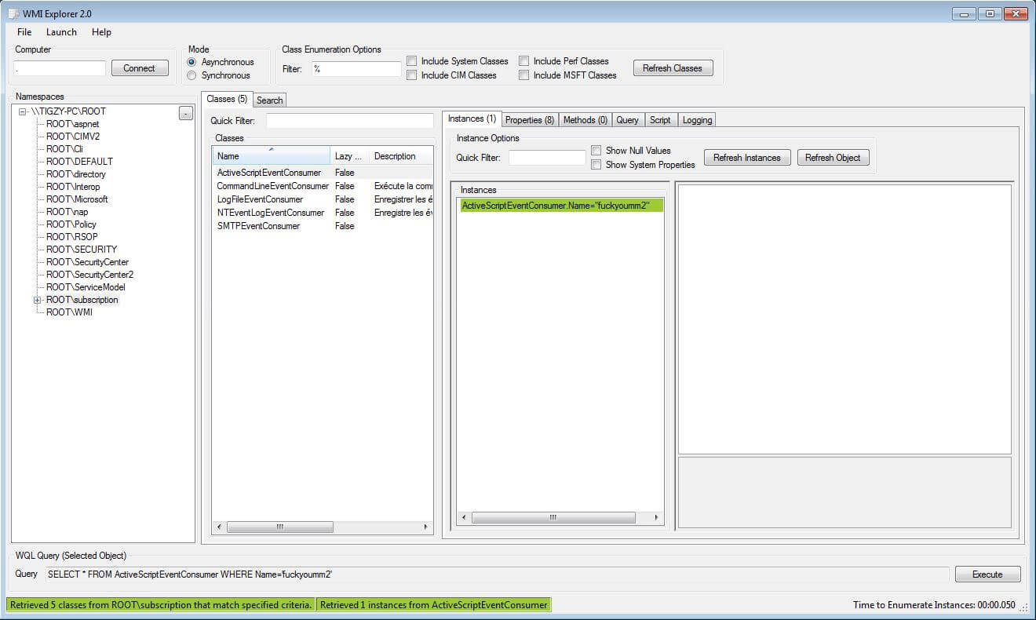Screen dimensions: 1036x620
Task: Expand the ROOT\subscription namespace node
Action: [x=37, y=300]
